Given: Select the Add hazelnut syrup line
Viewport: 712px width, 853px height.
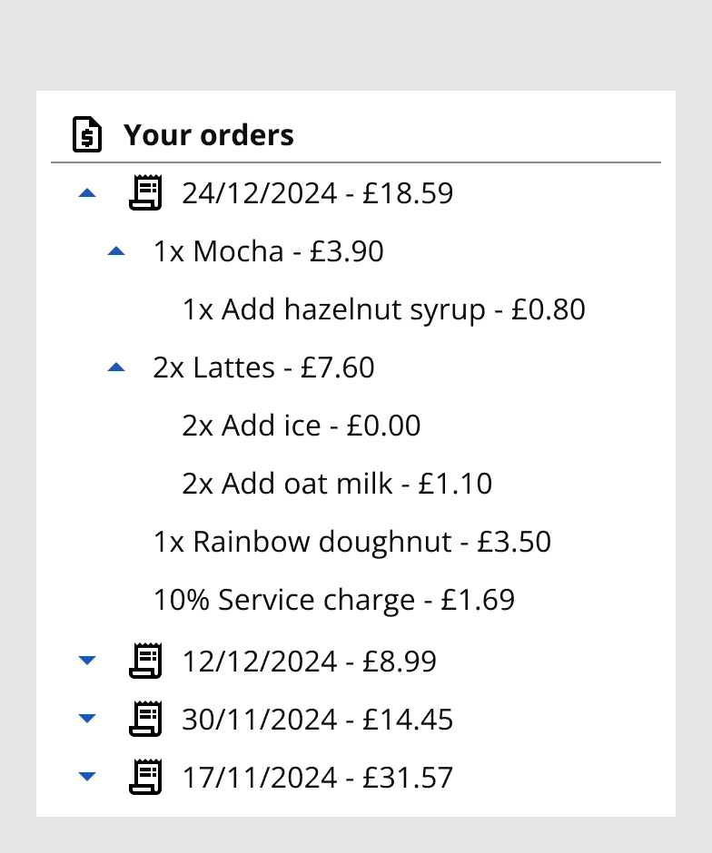Looking at the screenshot, I should pyautogui.click(x=383, y=309).
